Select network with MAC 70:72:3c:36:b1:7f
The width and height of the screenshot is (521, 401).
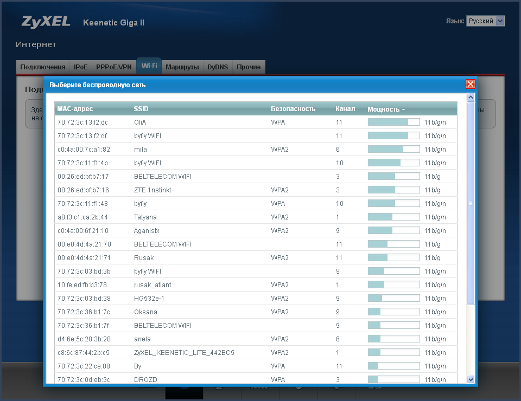point(256,326)
